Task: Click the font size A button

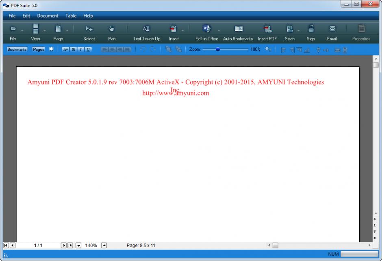Action: 65,50
